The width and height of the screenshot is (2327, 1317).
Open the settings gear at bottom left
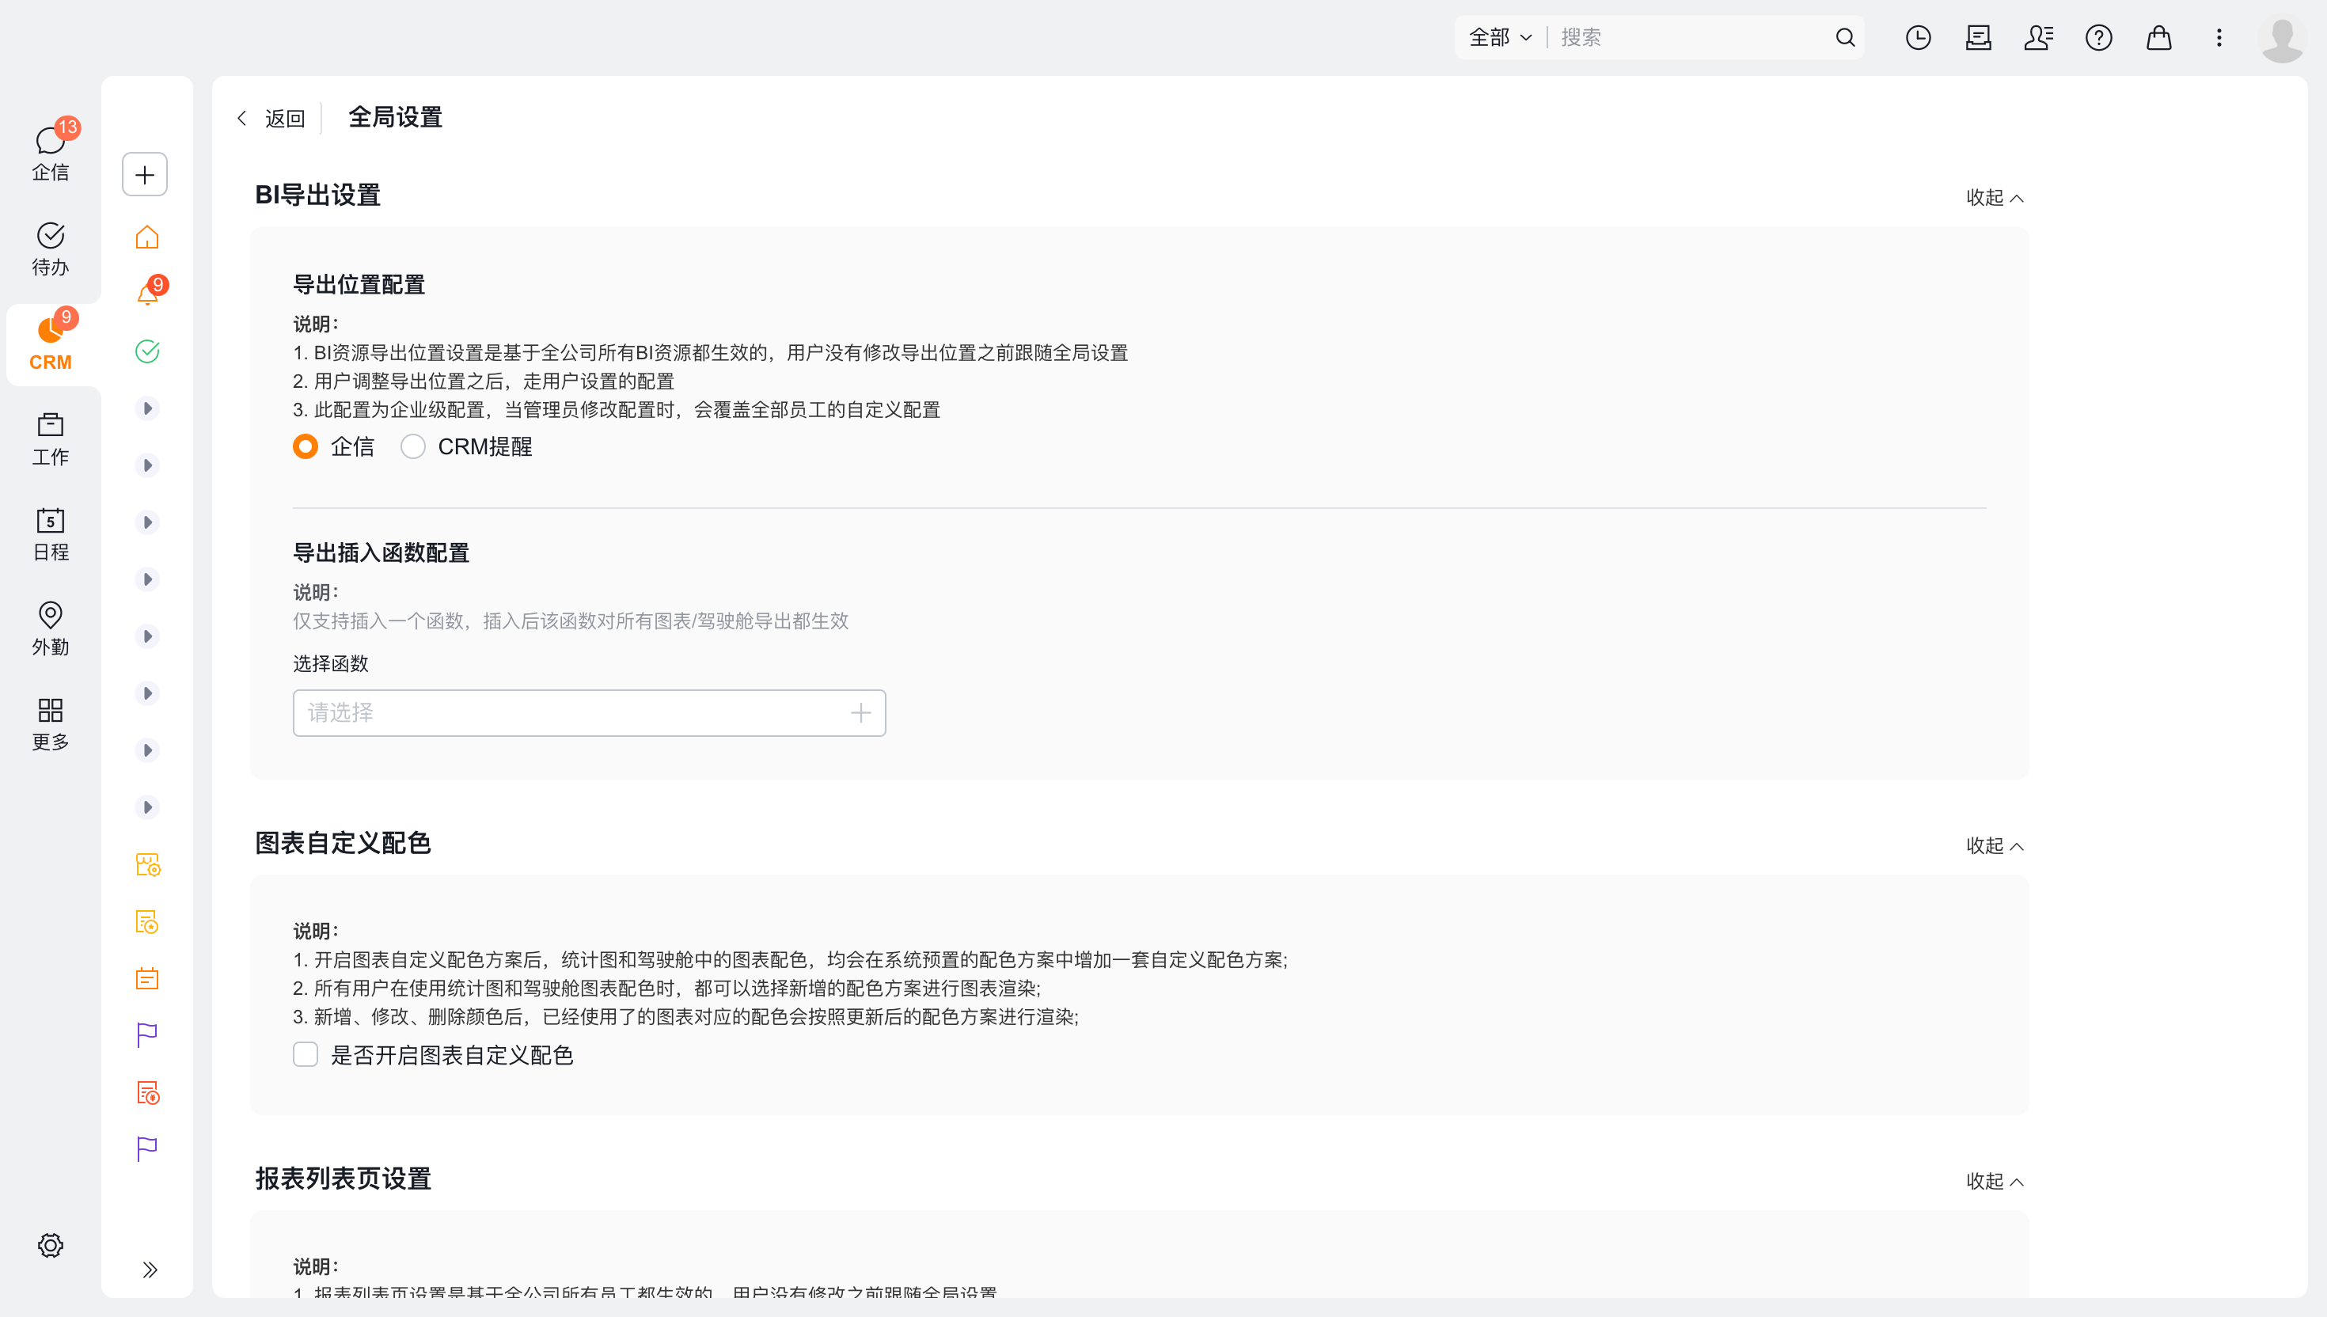[x=51, y=1245]
